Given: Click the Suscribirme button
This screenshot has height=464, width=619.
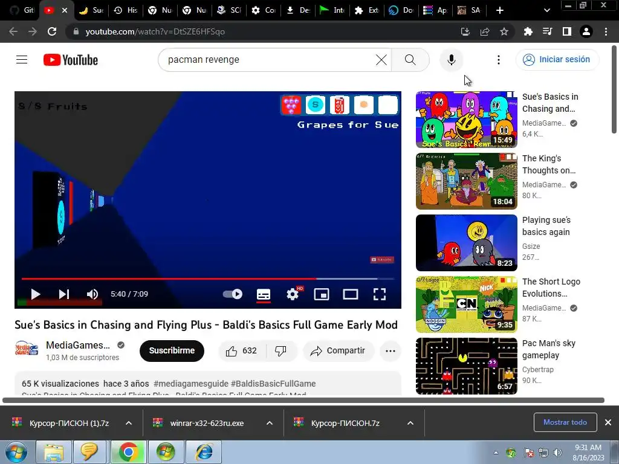Looking at the screenshot, I should click(x=172, y=350).
